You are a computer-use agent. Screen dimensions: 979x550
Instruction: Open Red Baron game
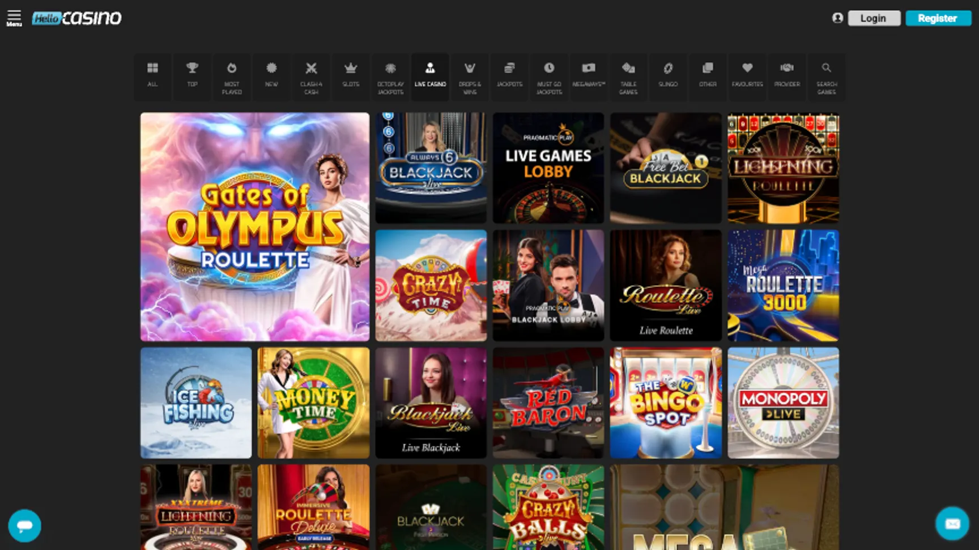(x=548, y=403)
